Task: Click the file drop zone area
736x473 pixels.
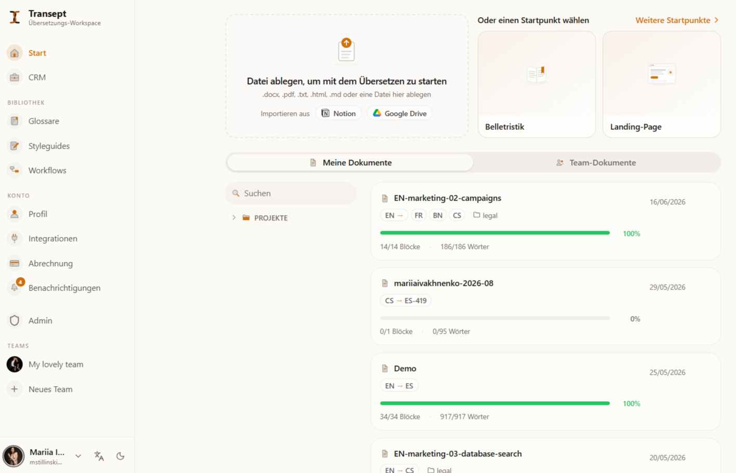Action: tap(347, 76)
